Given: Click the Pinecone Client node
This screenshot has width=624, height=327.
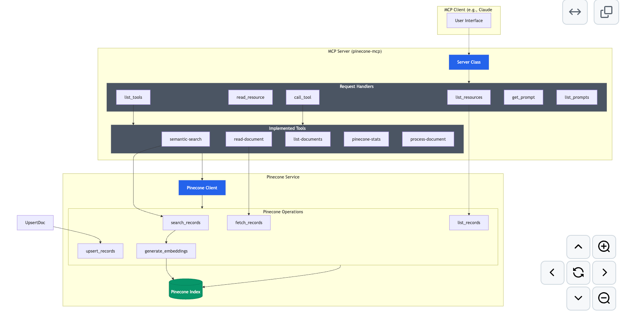Looking at the screenshot, I should 202,188.
